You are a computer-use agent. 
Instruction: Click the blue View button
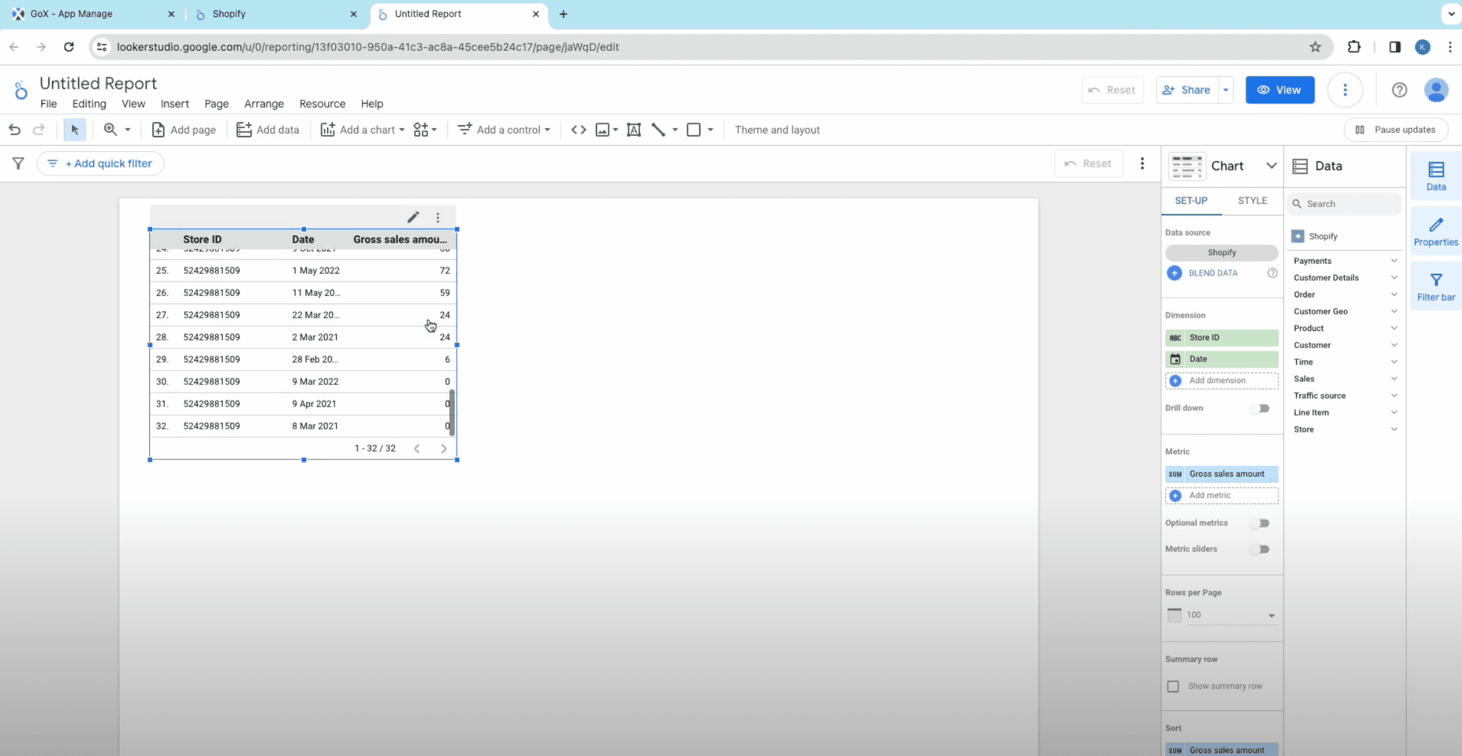tap(1279, 90)
